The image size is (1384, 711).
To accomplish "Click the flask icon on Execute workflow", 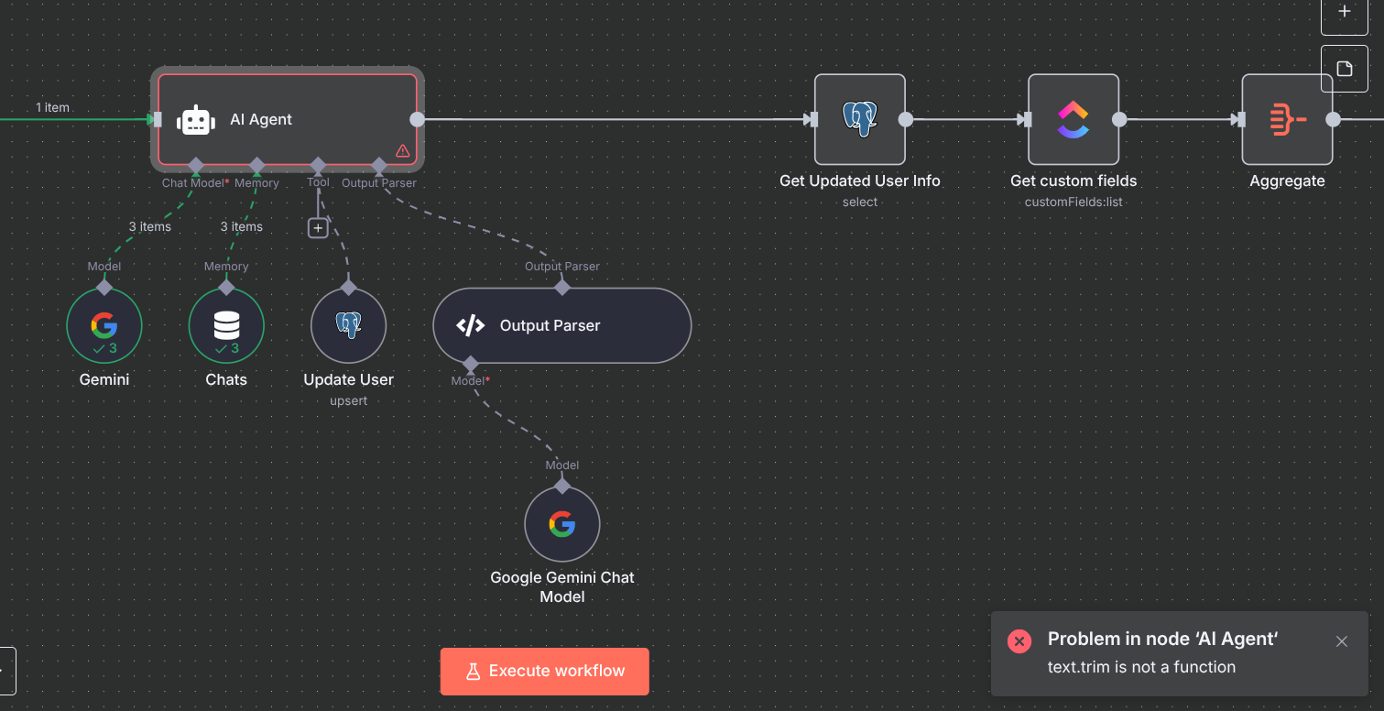I will point(474,671).
